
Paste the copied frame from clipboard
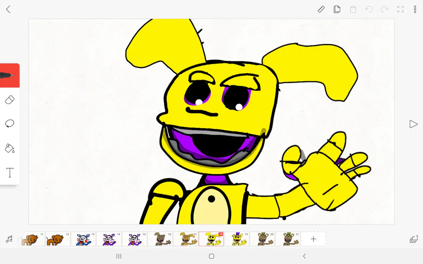tap(353, 9)
